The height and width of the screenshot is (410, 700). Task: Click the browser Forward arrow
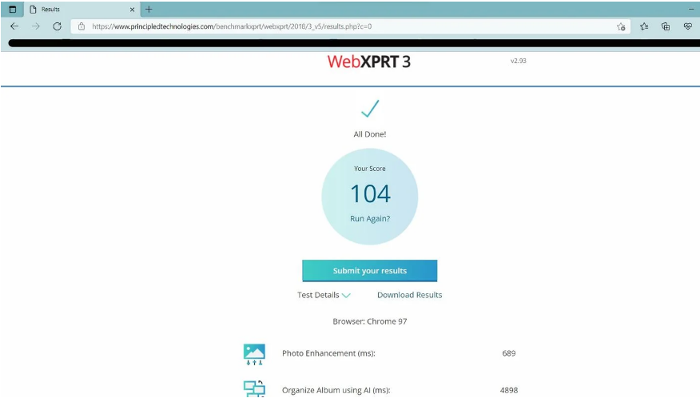(x=35, y=26)
